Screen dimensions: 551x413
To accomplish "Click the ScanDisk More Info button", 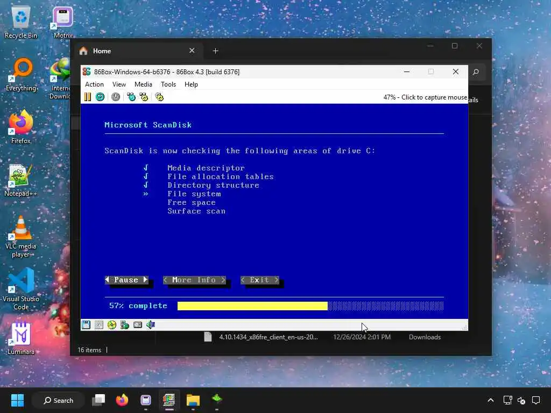I will [194, 280].
